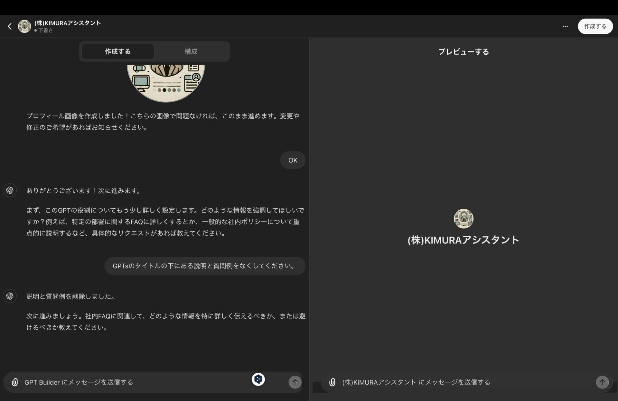Select the OK user message bubble
Screen dimensions: 618x401
[x=293, y=160]
